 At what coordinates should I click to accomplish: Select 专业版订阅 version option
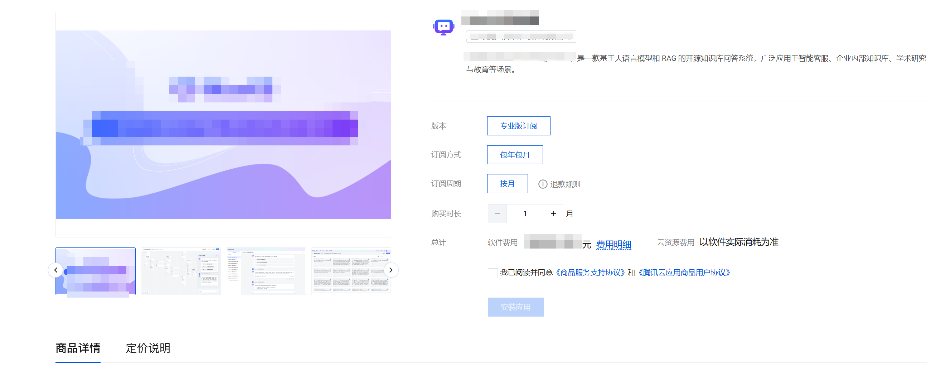[518, 126]
